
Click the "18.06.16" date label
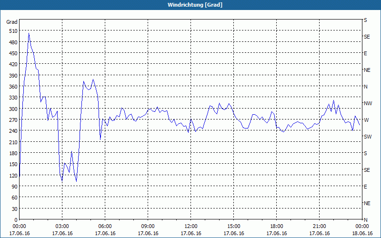[362, 234]
